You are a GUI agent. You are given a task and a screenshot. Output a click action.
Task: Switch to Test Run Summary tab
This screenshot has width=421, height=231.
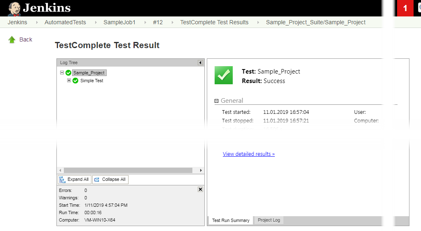(x=231, y=220)
